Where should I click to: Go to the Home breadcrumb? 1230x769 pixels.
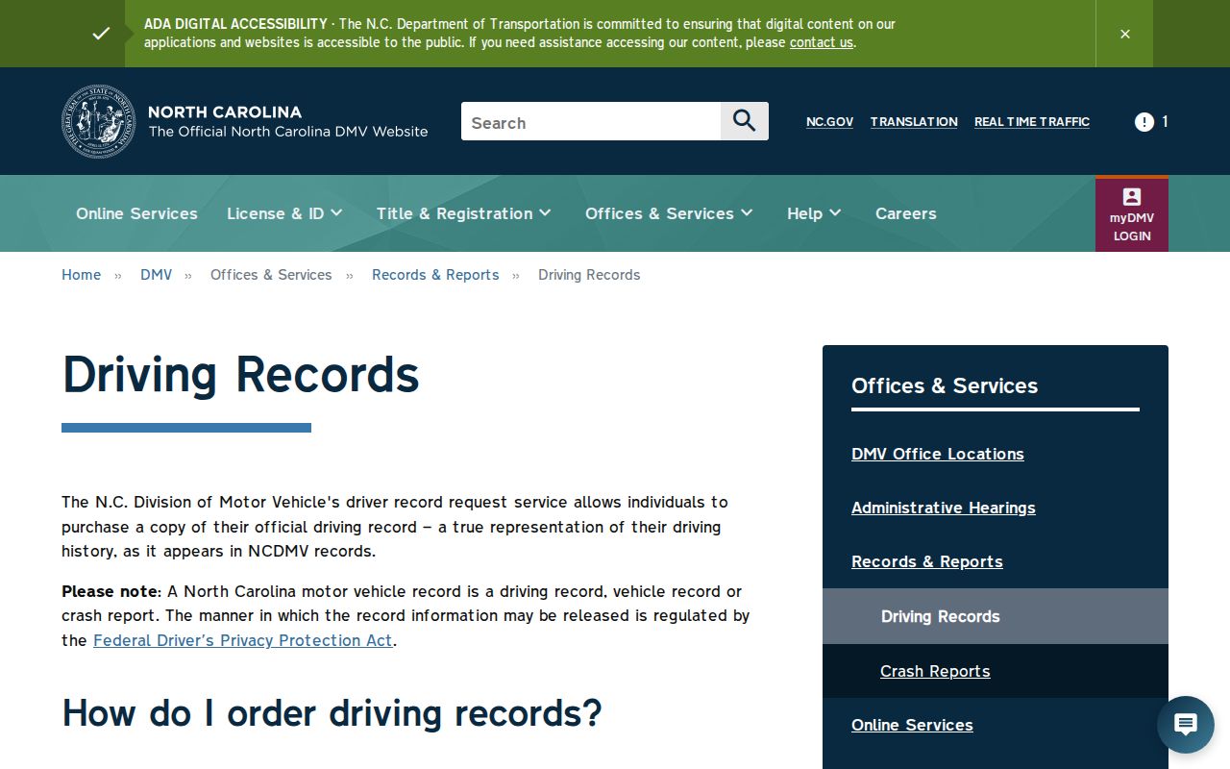coord(81,275)
